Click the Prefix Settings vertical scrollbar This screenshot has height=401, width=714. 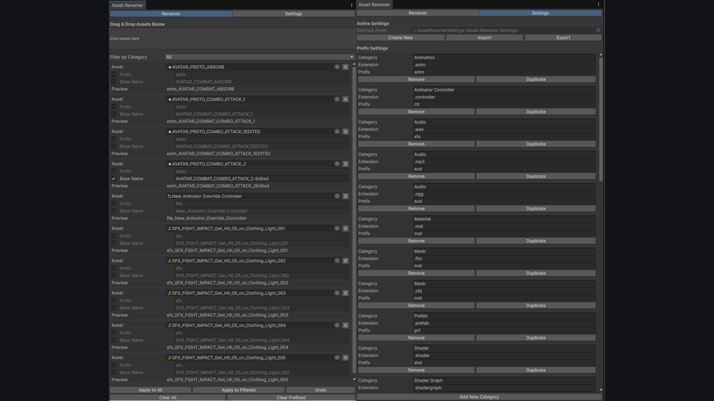tap(601, 119)
